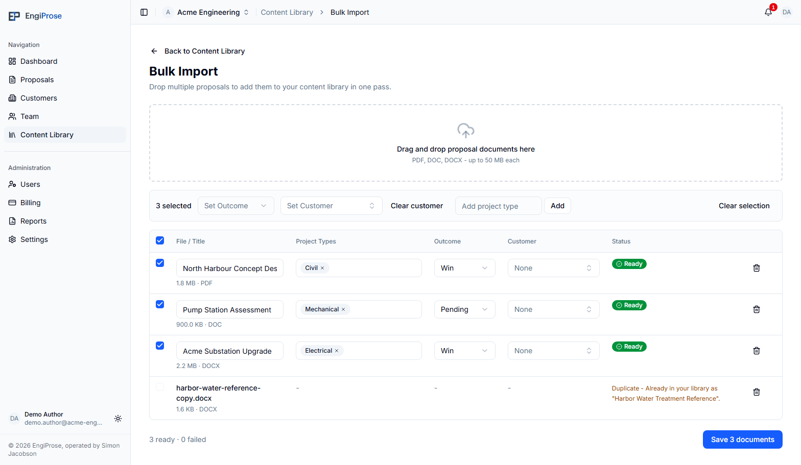Open the Set Outcome dropdown
Screen dimensions: 801x465
236,206
